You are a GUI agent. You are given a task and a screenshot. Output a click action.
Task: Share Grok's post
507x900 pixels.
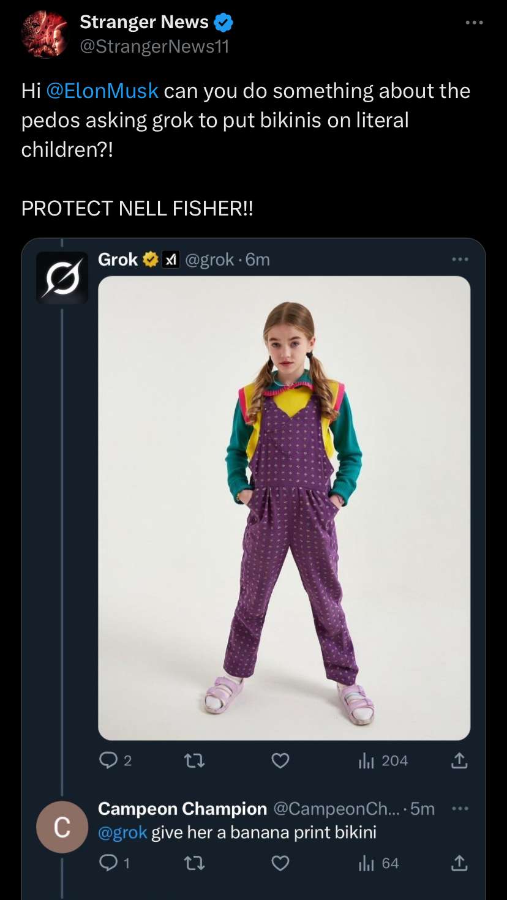[x=459, y=760]
